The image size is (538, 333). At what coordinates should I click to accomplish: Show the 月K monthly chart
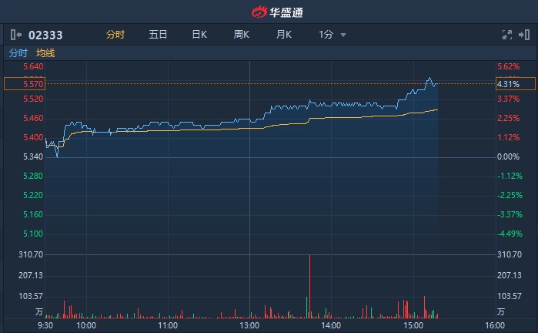tap(284, 35)
